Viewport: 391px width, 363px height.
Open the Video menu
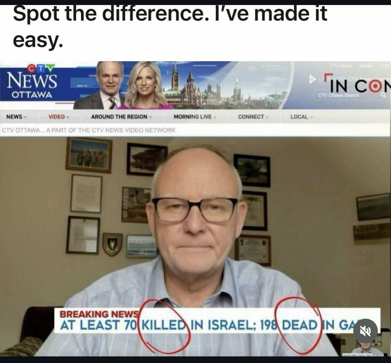click(x=59, y=116)
